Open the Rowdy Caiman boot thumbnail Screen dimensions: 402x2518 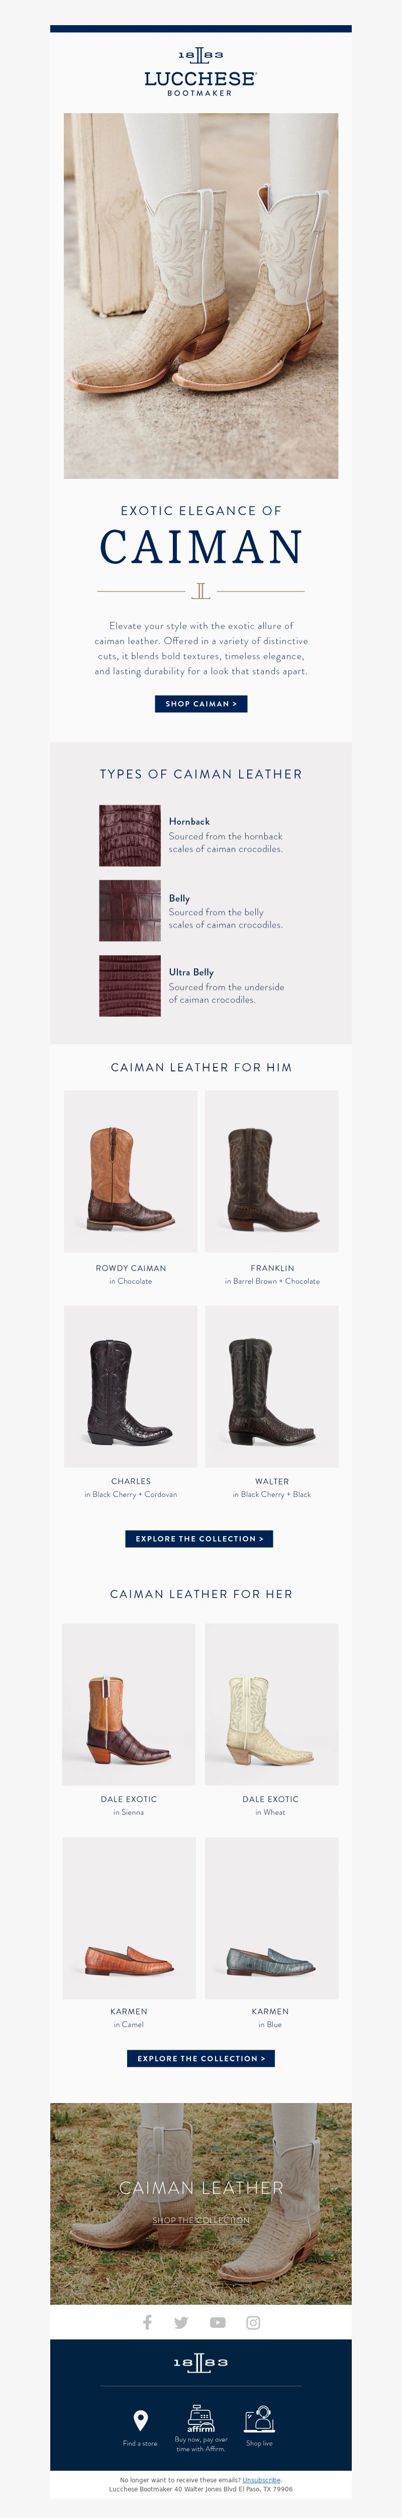131,1171
